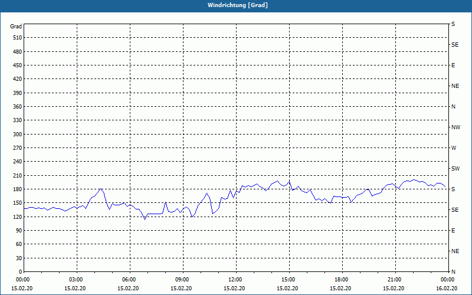The height and width of the screenshot is (295, 472).
Task: Select the 00:00 time above 16.02.20
Action: 448,280
